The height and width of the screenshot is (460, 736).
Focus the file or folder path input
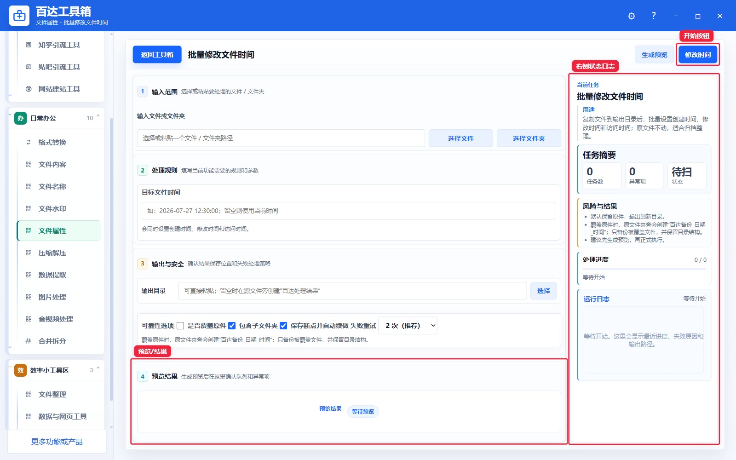pos(281,138)
